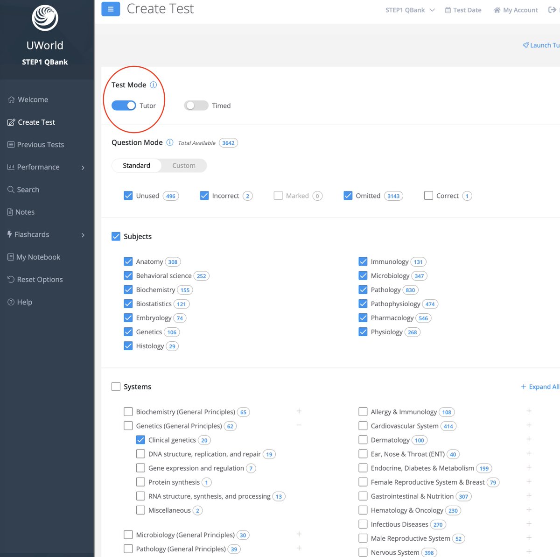Image resolution: width=560 pixels, height=557 pixels.
Task: Check the Nervous System checkbox
Action: pos(363,552)
